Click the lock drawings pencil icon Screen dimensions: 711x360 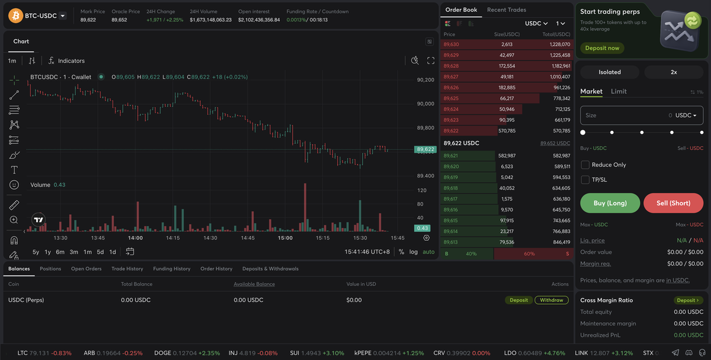pyautogui.click(x=14, y=255)
